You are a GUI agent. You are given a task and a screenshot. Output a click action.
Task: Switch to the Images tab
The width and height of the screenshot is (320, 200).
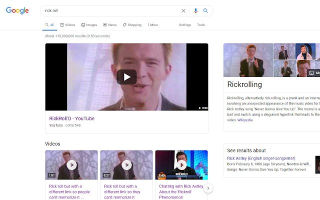click(89, 25)
